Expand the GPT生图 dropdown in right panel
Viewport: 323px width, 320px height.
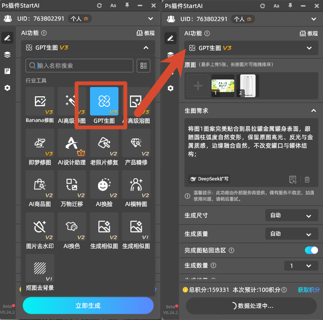tap(309, 48)
